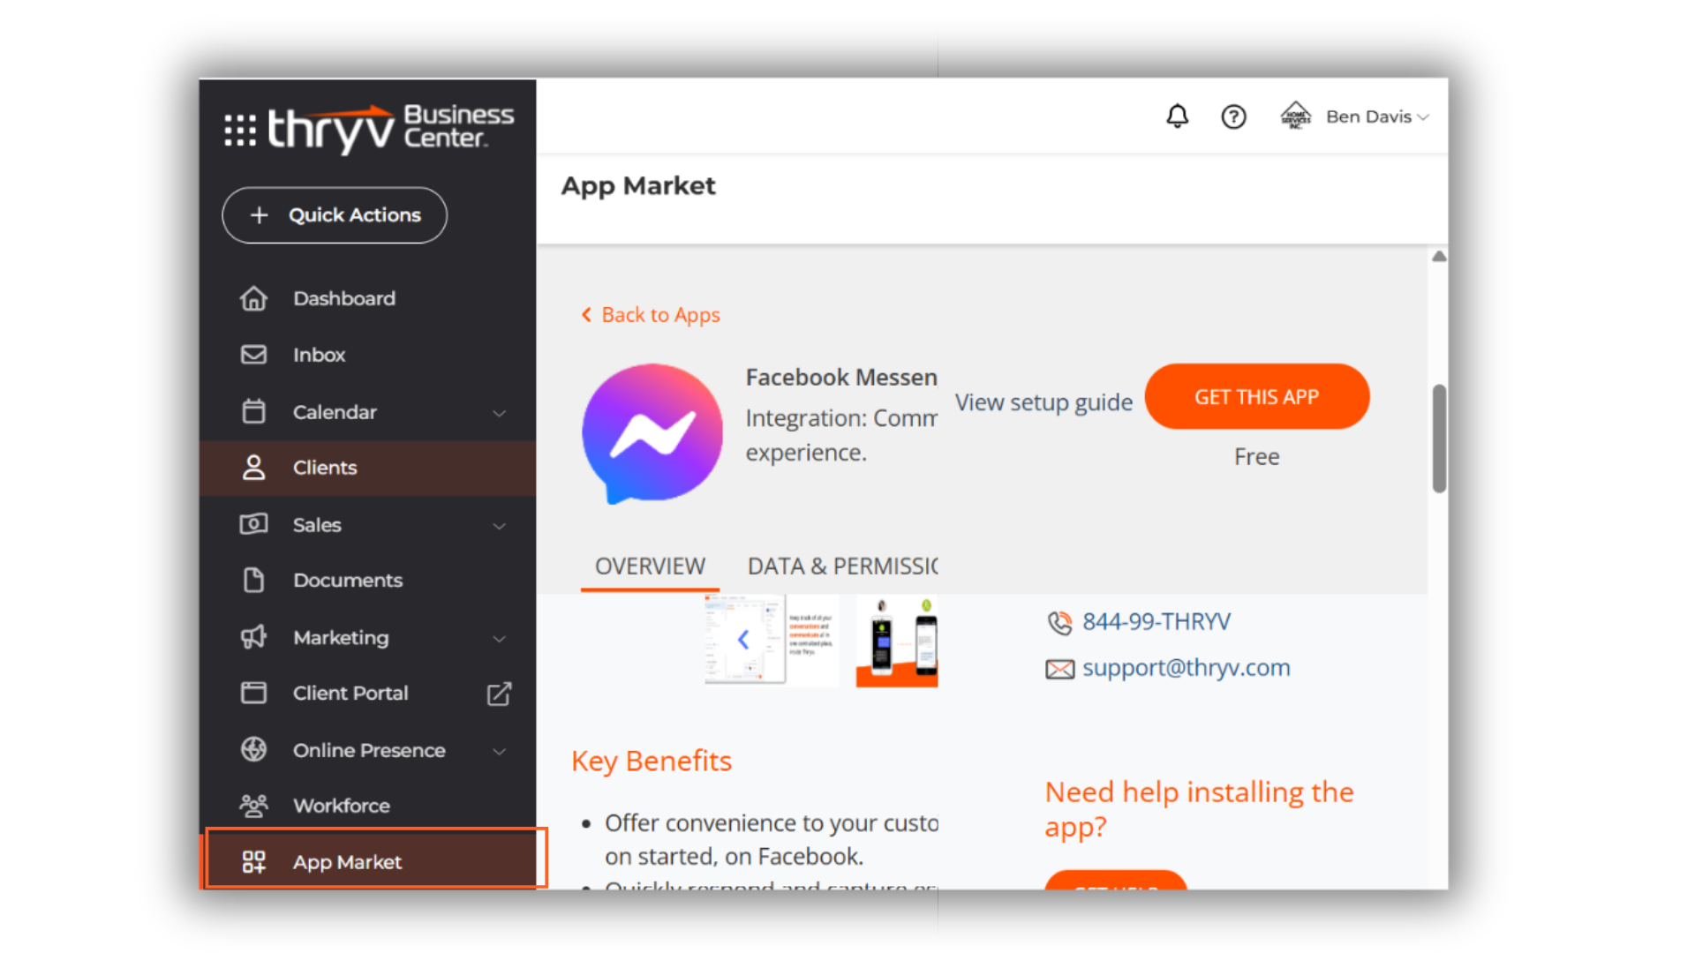Click the Free price label

1256,457
